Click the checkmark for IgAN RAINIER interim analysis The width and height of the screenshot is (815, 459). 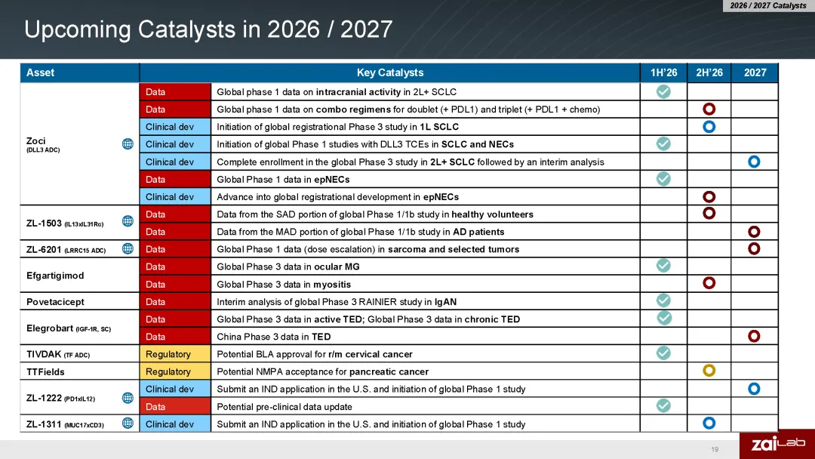click(663, 300)
